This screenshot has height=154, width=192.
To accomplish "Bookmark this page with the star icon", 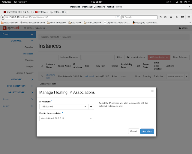I will (x=160, y=17).
